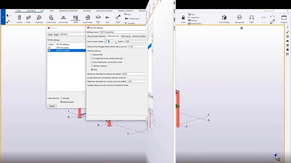The width and height of the screenshot is (291, 163).
Task: Switch to Hard stamp tab
Action: pyautogui.click(x=125, y=36)
